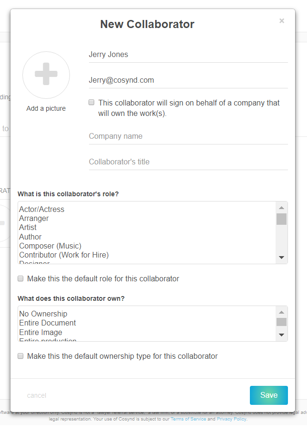Close the New Collaborator dialog with X

point(282,21)
